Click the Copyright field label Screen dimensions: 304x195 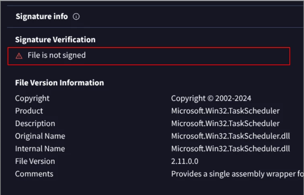coord(32,98)
